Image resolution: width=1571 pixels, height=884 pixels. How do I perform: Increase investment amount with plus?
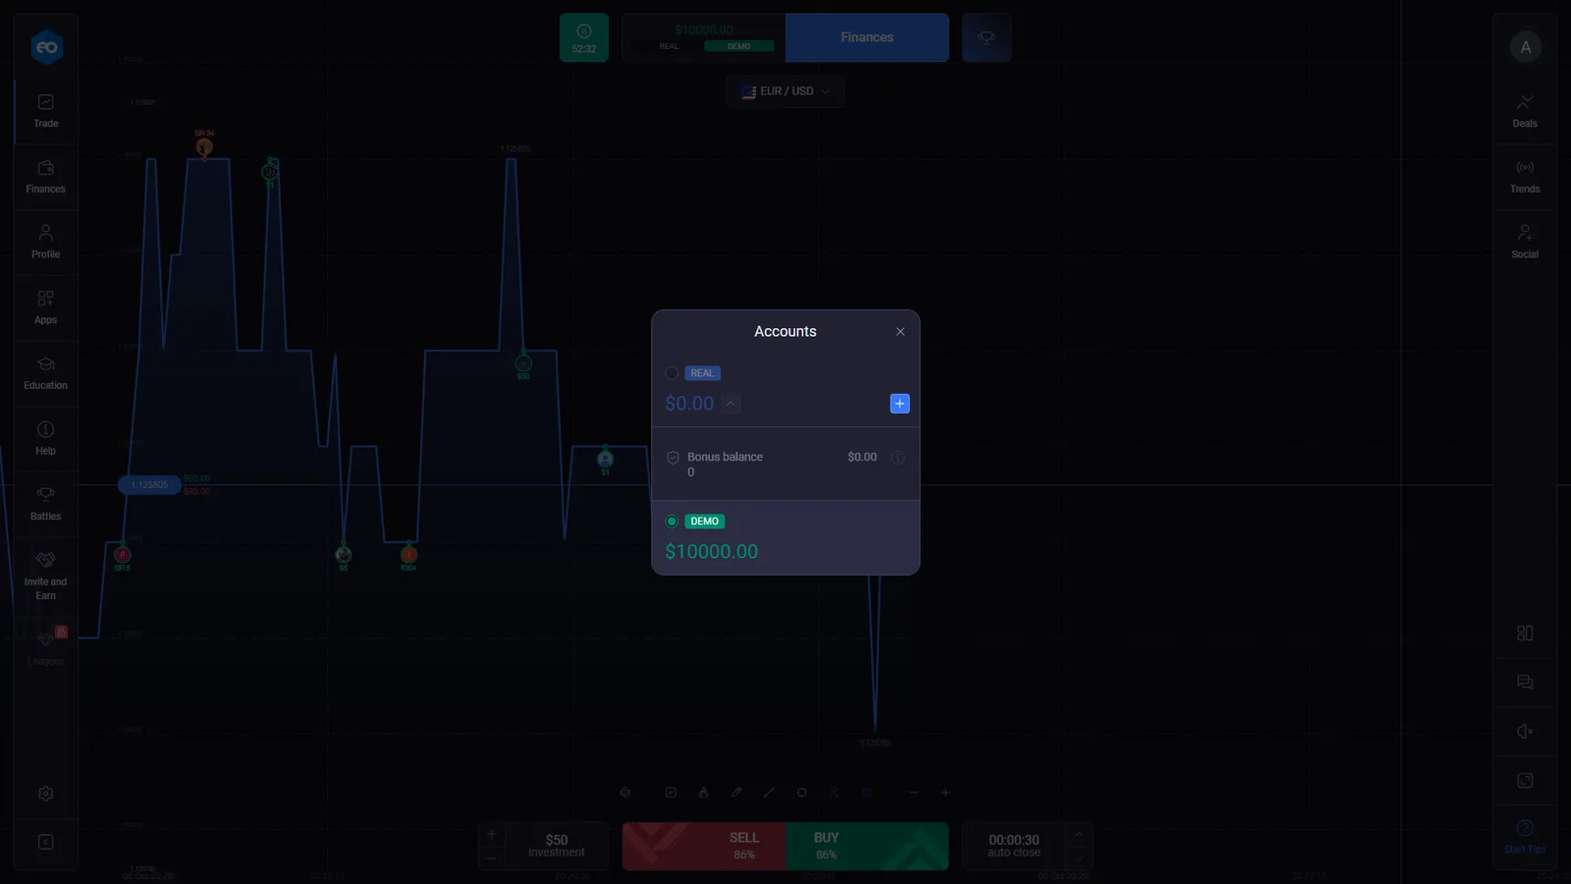(x=492, y=834)
